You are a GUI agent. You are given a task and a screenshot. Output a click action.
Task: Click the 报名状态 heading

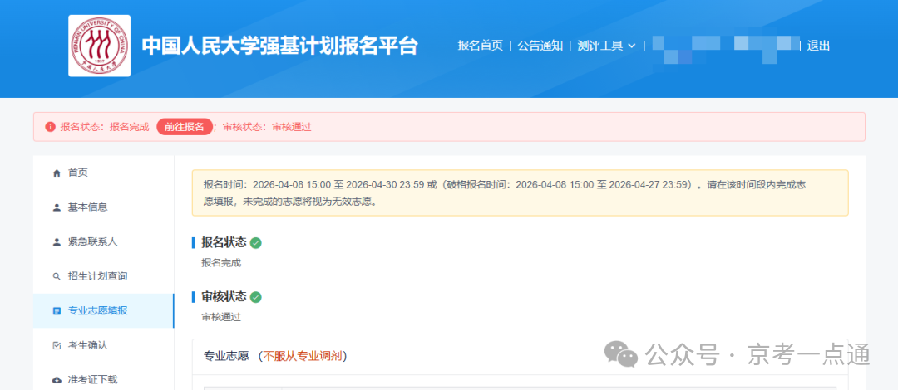coord(224,242)
